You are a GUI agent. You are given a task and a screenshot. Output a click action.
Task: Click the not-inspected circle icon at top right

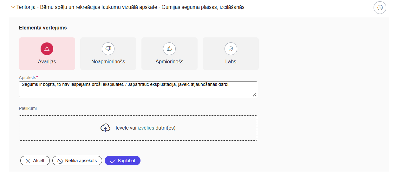click(x=380, y=7)
